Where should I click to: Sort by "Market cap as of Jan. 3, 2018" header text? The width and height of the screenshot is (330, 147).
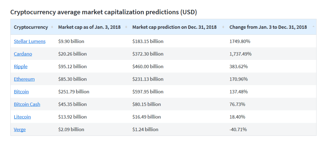pos(89,27)
